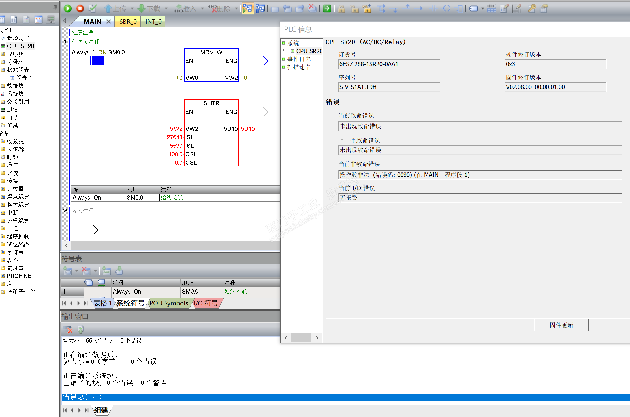Click the upload (上传) arrow icon

coord(108,8)
